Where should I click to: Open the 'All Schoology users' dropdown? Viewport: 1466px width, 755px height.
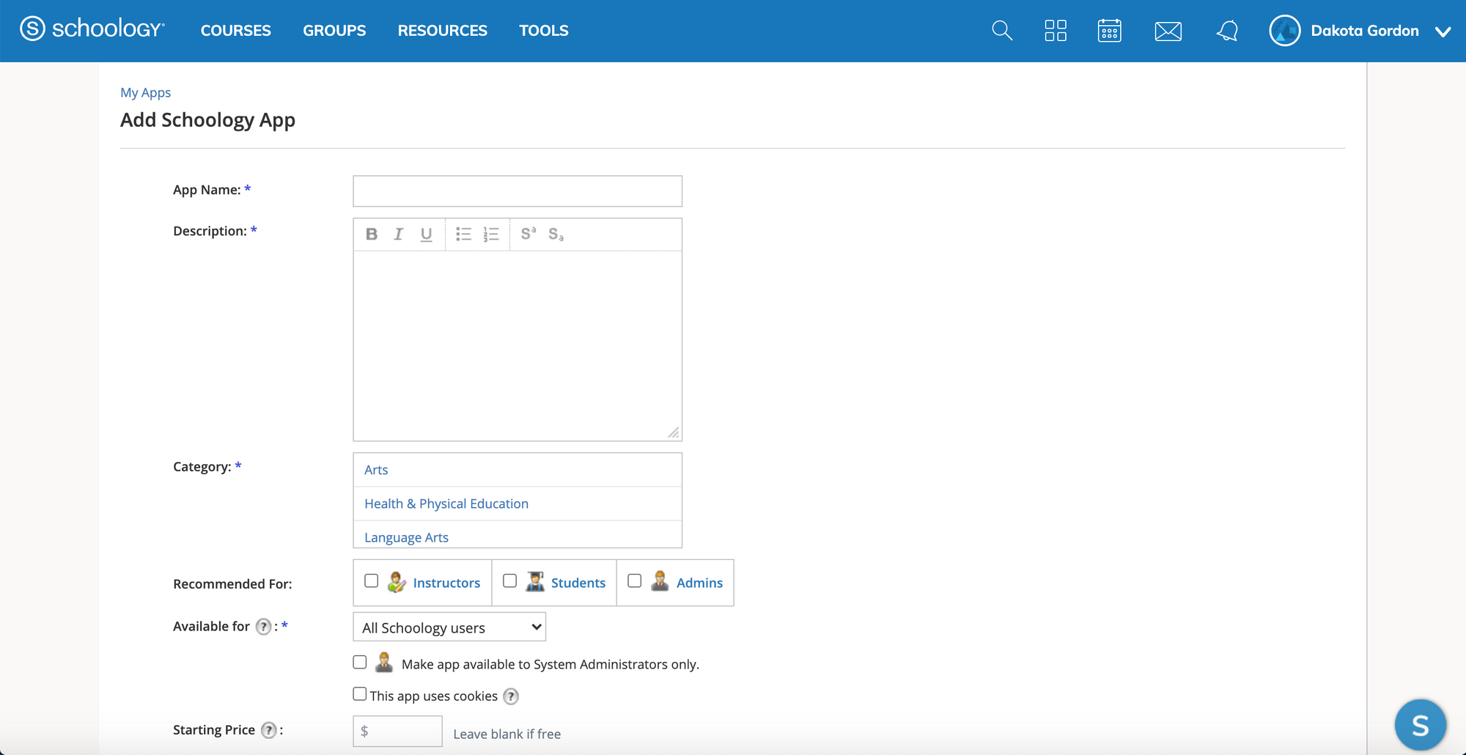[449, 627]
